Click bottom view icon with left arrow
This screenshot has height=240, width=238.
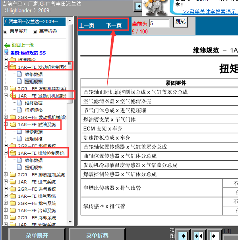click(x=215, y=235)
